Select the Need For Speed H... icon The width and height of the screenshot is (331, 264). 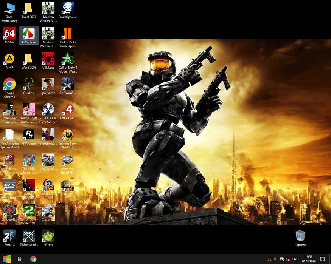[68, 164]
